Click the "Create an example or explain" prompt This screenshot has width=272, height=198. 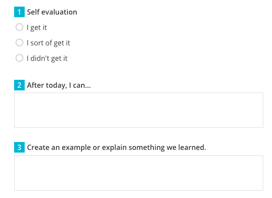tap(116, 147)
